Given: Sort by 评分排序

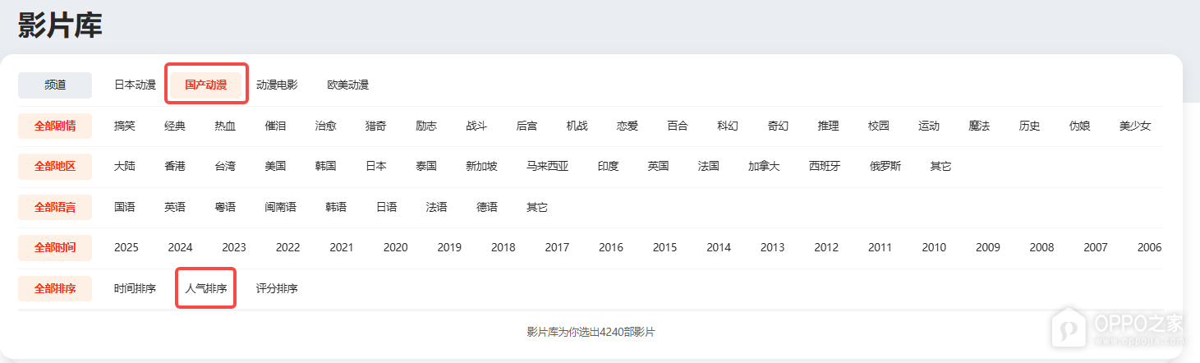Looking at the screenshot, I should (277, 288).
